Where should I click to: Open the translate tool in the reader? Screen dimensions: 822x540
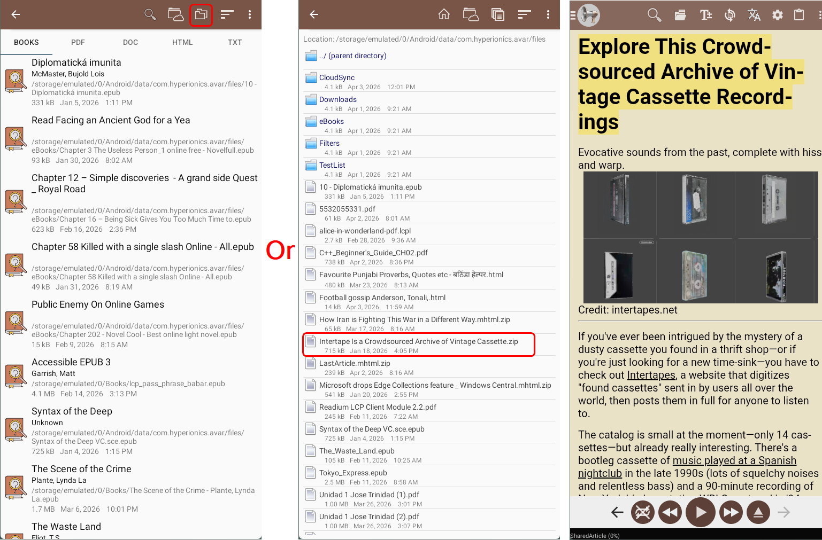pos(754,15)
